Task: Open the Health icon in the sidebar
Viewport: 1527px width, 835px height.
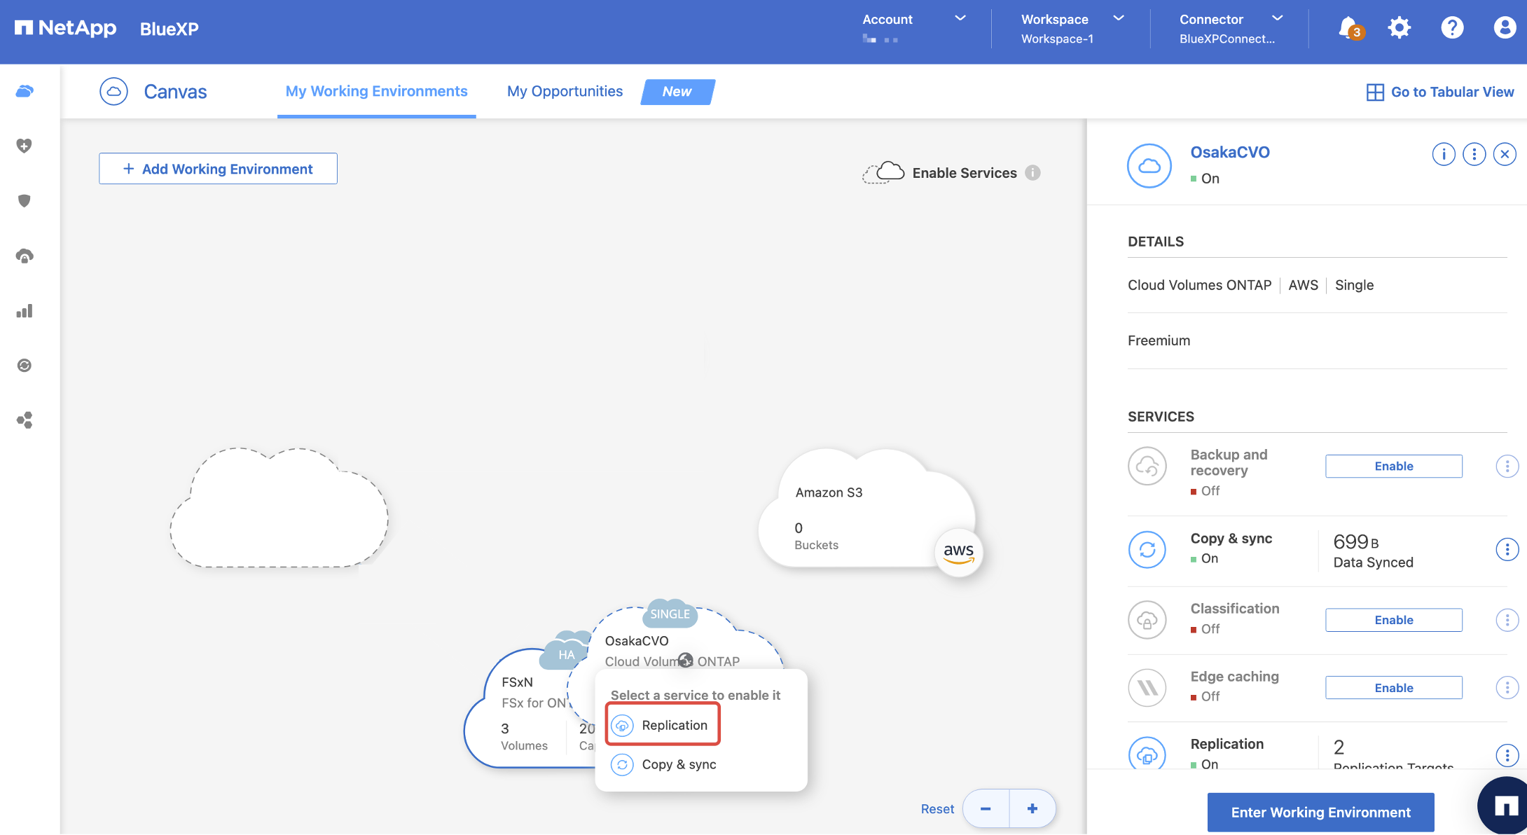Action: coord(25,146)
